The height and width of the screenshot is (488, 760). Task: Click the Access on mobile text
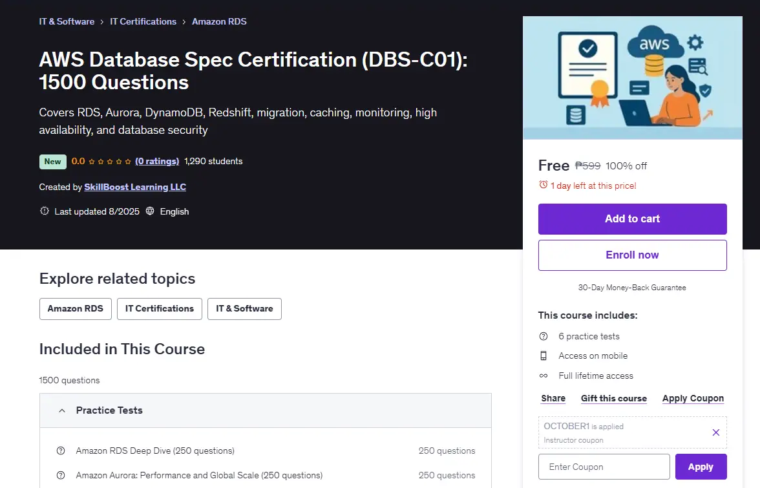(593, 355)
